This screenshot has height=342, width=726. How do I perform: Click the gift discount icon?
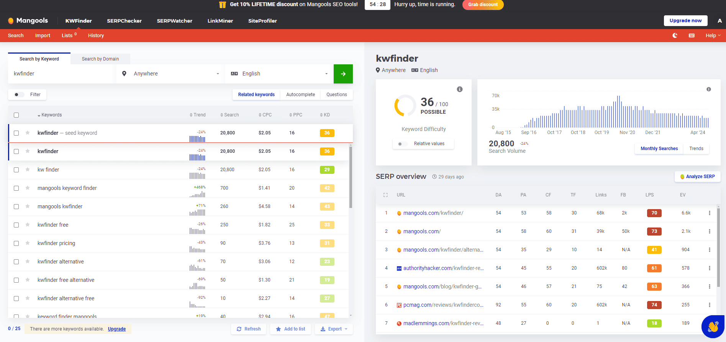(x=222, y=5)
